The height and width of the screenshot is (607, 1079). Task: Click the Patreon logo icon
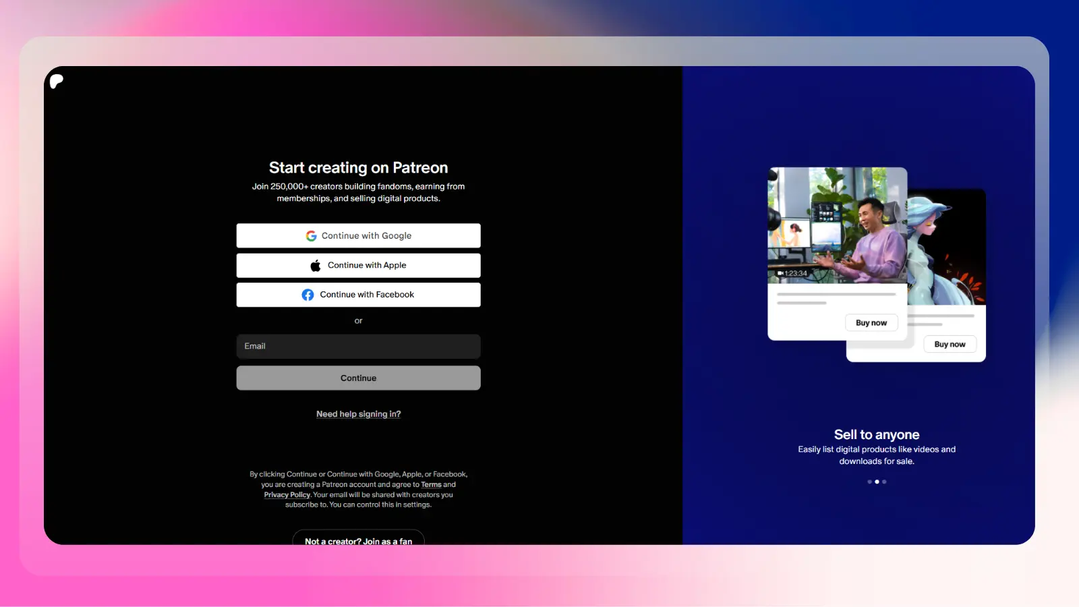click(57, 82)
